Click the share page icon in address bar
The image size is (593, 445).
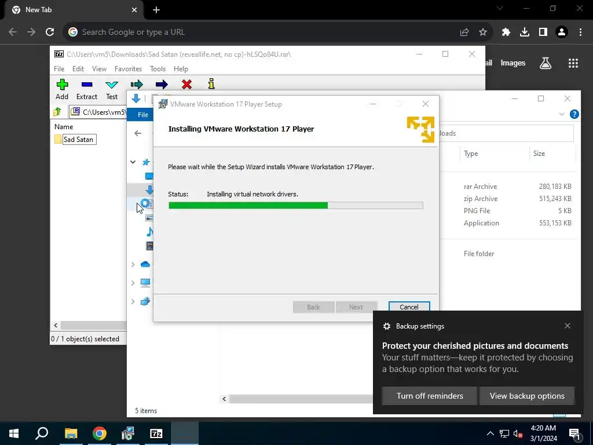click(x=464, y=32)
